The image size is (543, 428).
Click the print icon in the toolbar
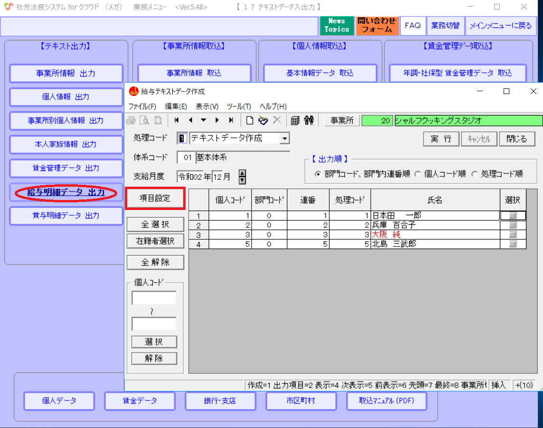[x=131, y=120]
